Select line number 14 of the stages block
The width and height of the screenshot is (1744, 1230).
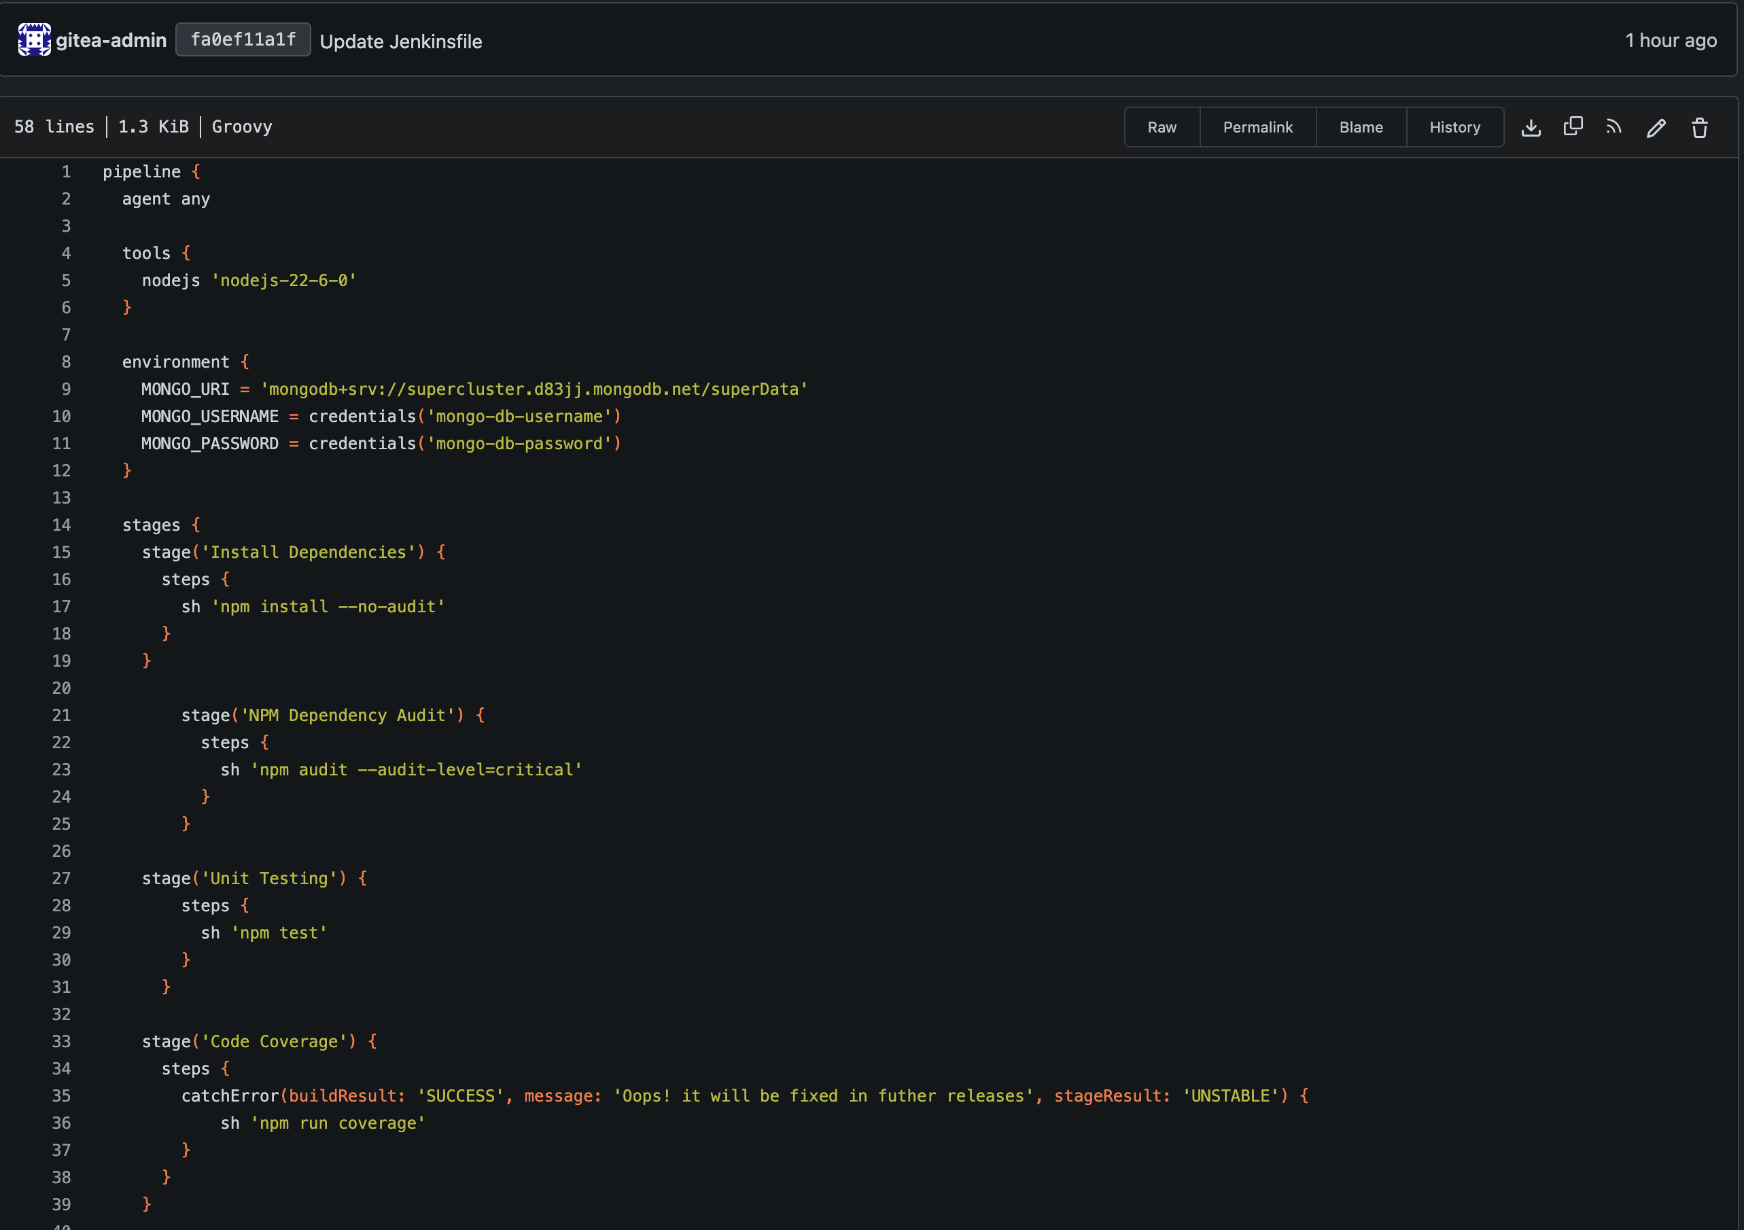pos(62,525)
